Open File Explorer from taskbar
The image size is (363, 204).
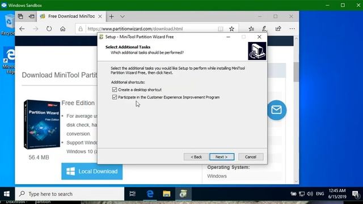(x=167, y=194)
